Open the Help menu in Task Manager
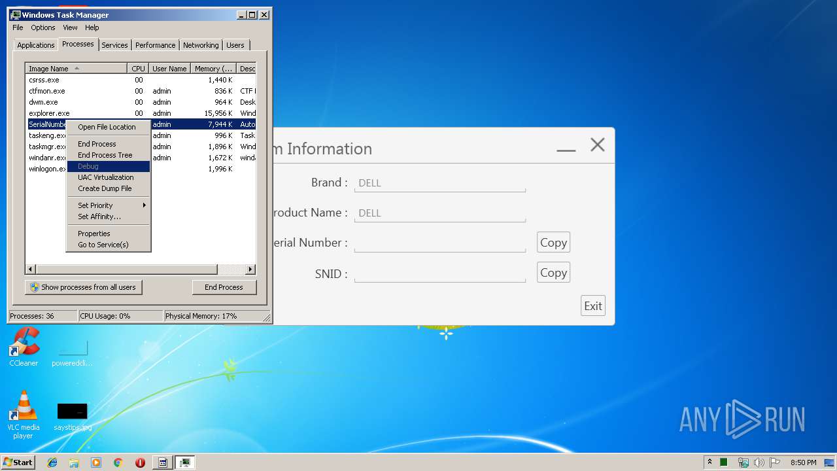This screenshot has width=837, height=471. click(x=92, y=27)
